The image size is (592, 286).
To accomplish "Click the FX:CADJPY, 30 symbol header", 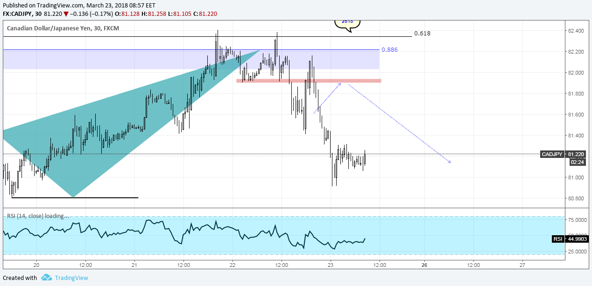I will pos(21,14).
